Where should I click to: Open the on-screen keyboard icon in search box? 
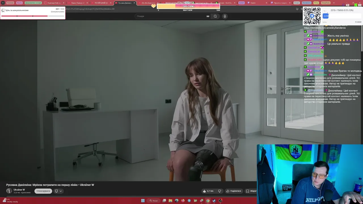(208, 16)
